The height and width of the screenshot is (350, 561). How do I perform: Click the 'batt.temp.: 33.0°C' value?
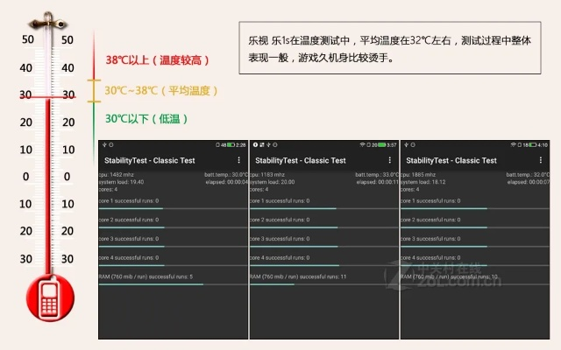click(377, 175)
